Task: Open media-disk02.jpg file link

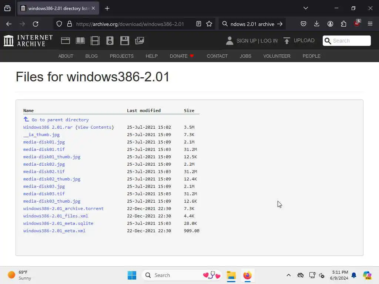Action: [44, 164]
